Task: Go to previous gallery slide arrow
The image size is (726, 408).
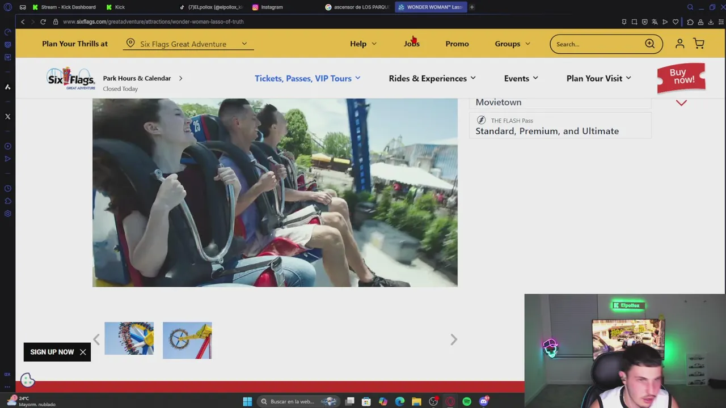Action: click(x=96, y=339)
